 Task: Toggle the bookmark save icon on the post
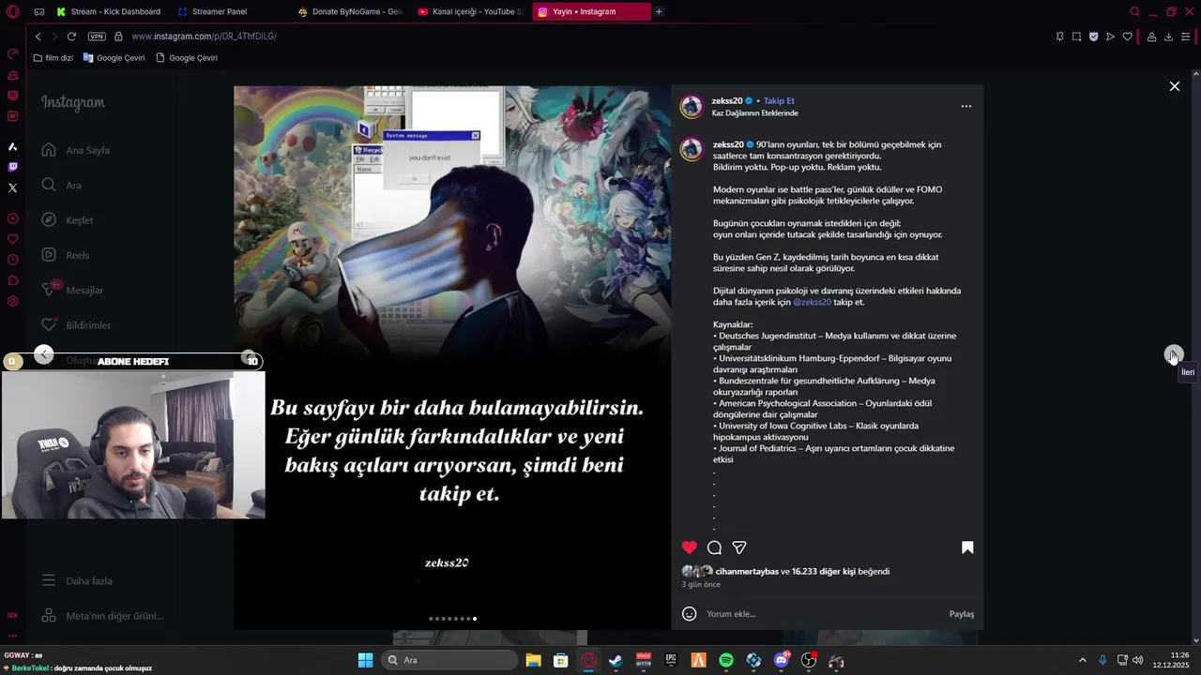(x=967, y=547)
